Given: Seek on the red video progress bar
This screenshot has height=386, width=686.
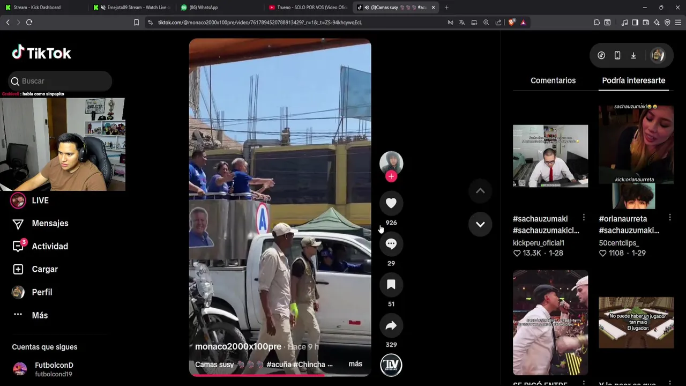Looking at the screenshot, I should pyautogui.click(x=280, y=375).
